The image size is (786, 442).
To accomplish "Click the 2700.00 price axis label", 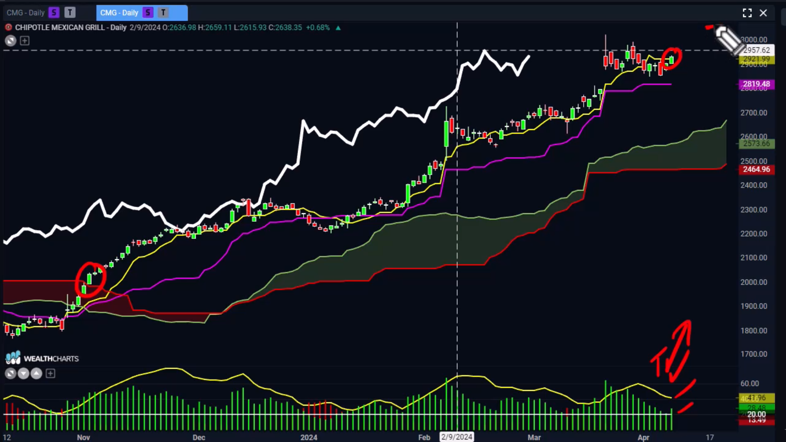I will 754,113.
